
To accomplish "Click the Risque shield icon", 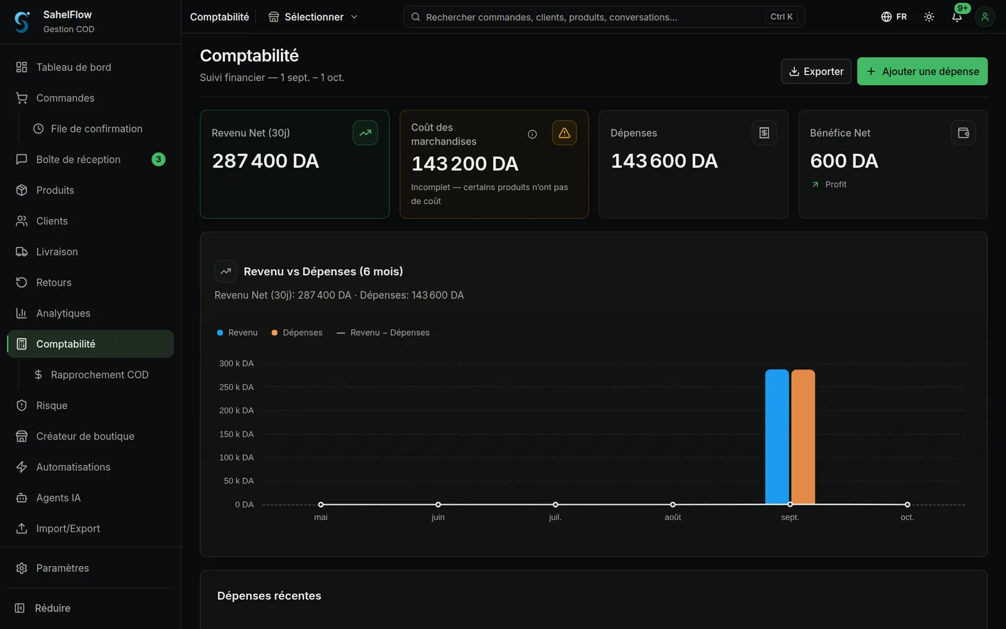I will pyautogui.click(x=22, y=405).
